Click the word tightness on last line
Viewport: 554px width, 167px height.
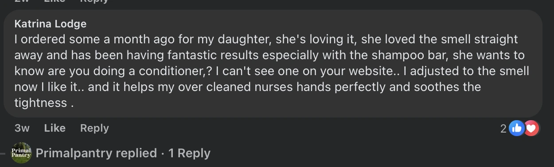[41, 103]
